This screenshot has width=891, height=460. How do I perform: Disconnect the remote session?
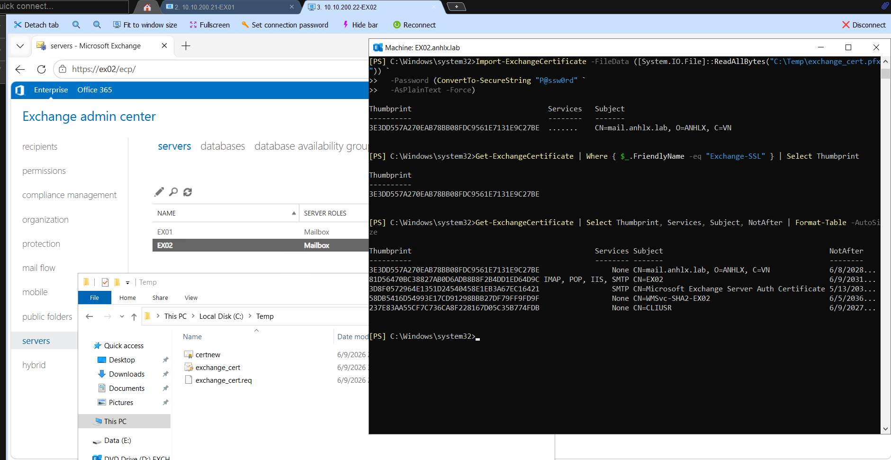[x=864, y=25]
